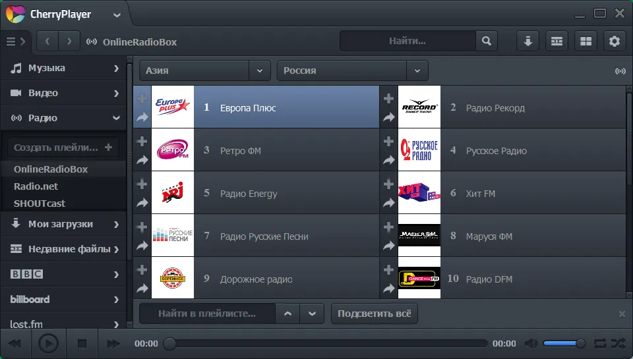The width and height of the screenshot is (633, 359).
Task: Open the BBC section
Action: [x=64, y=274]
